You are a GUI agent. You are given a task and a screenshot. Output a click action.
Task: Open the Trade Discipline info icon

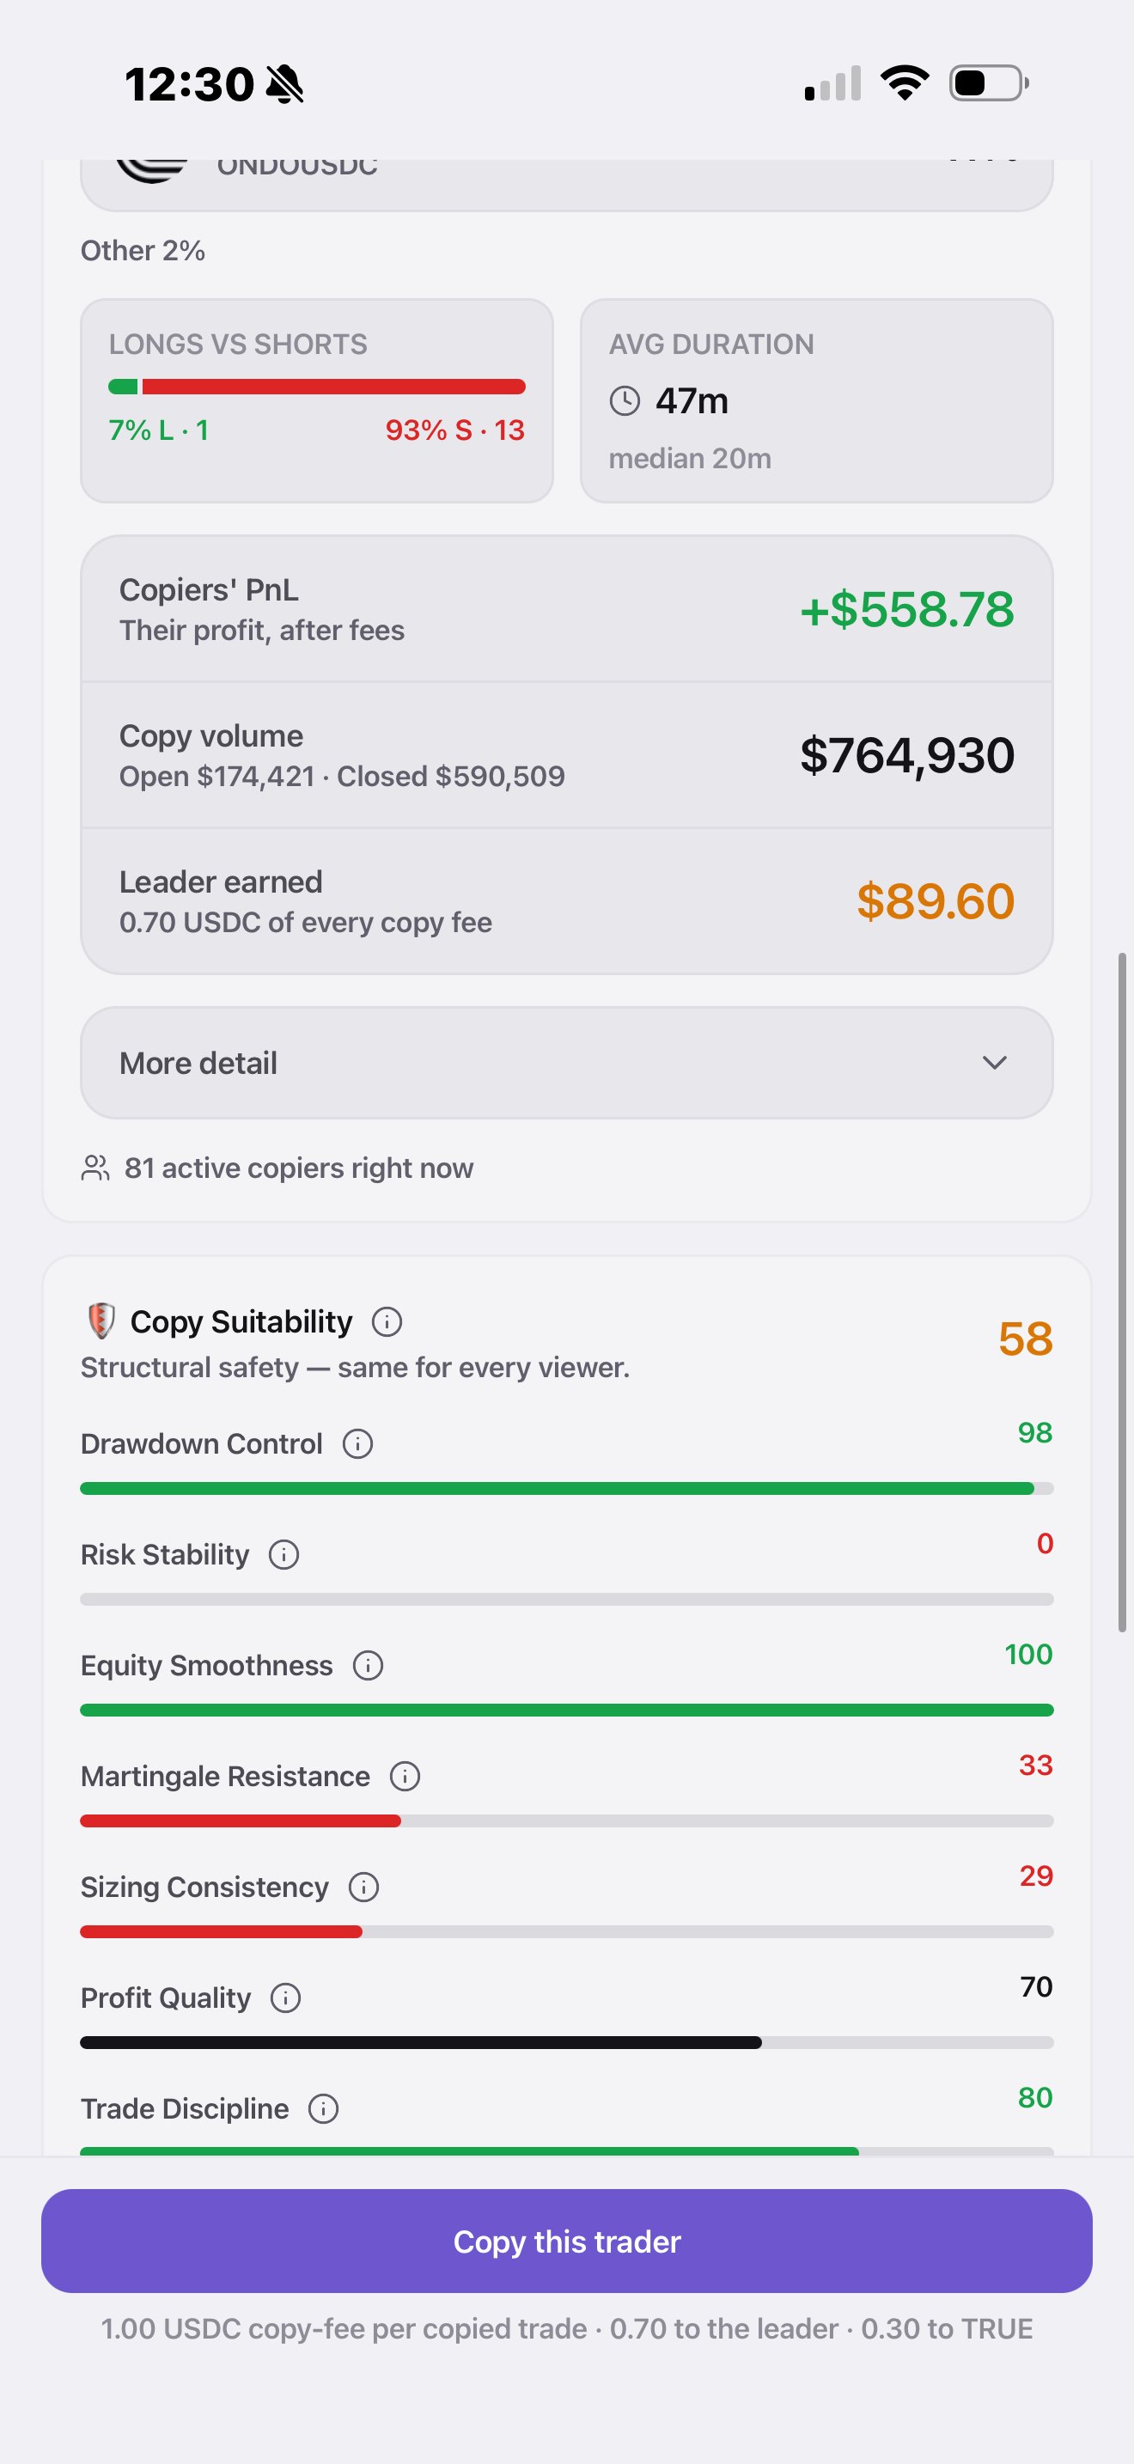[x=323, y=2109]
